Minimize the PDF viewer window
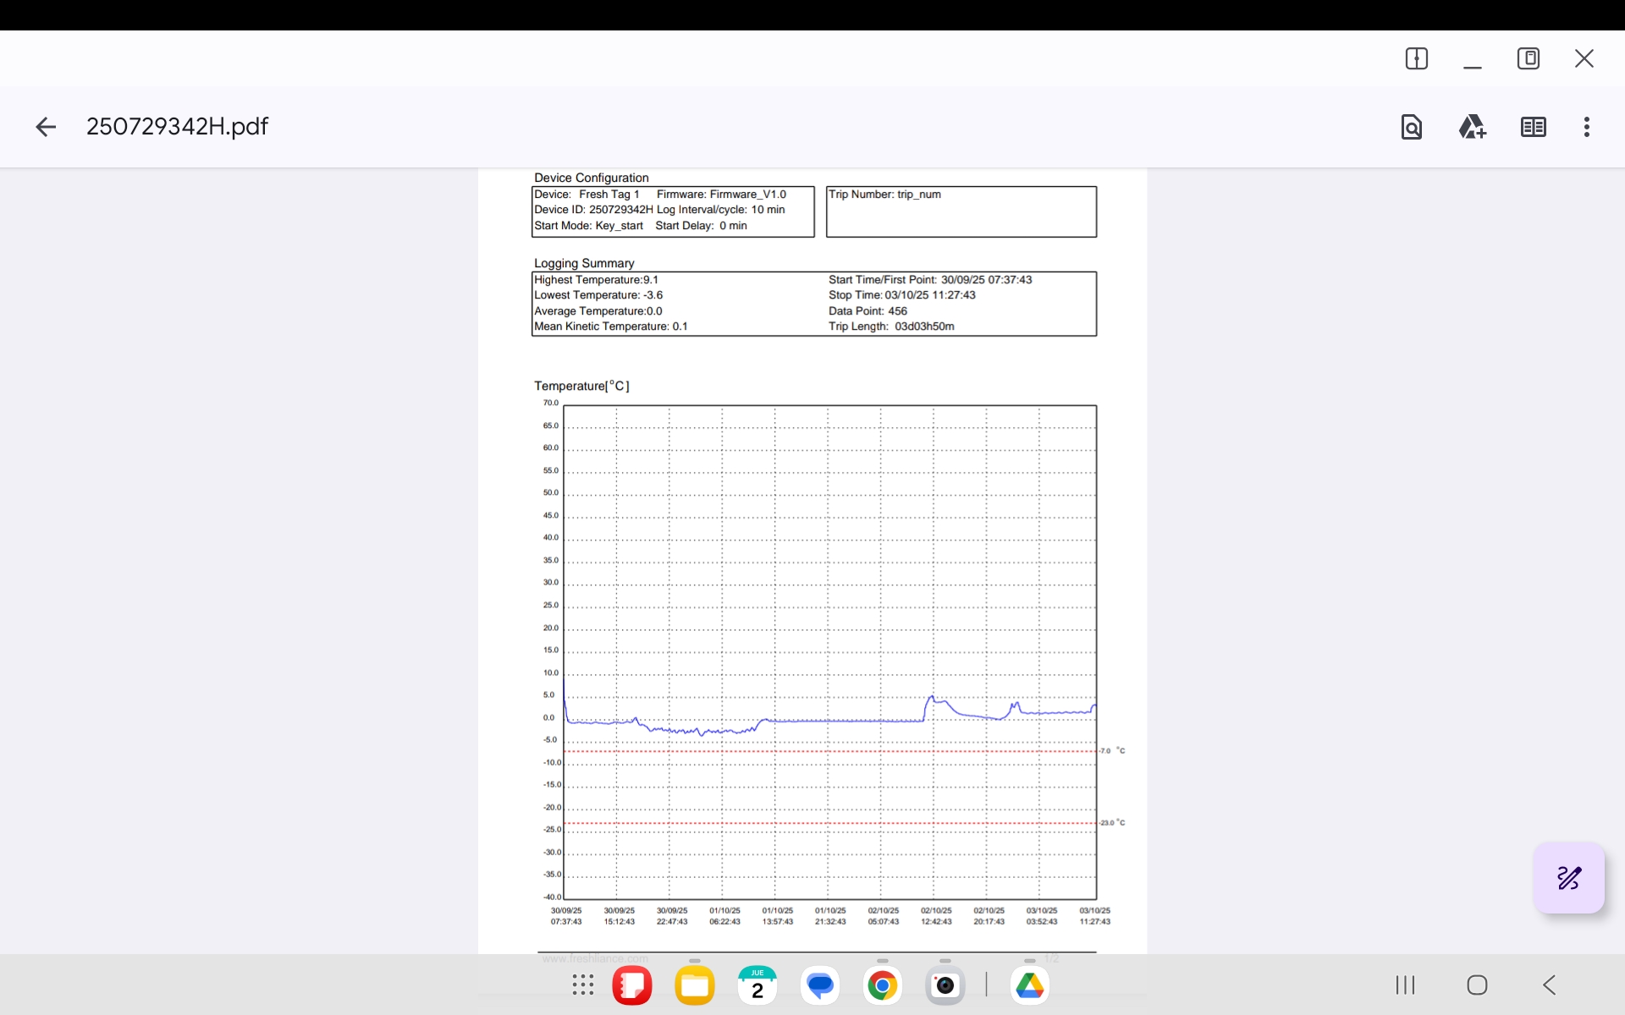This screenshot has height=1015, width=1625. tap(1472, 61)
